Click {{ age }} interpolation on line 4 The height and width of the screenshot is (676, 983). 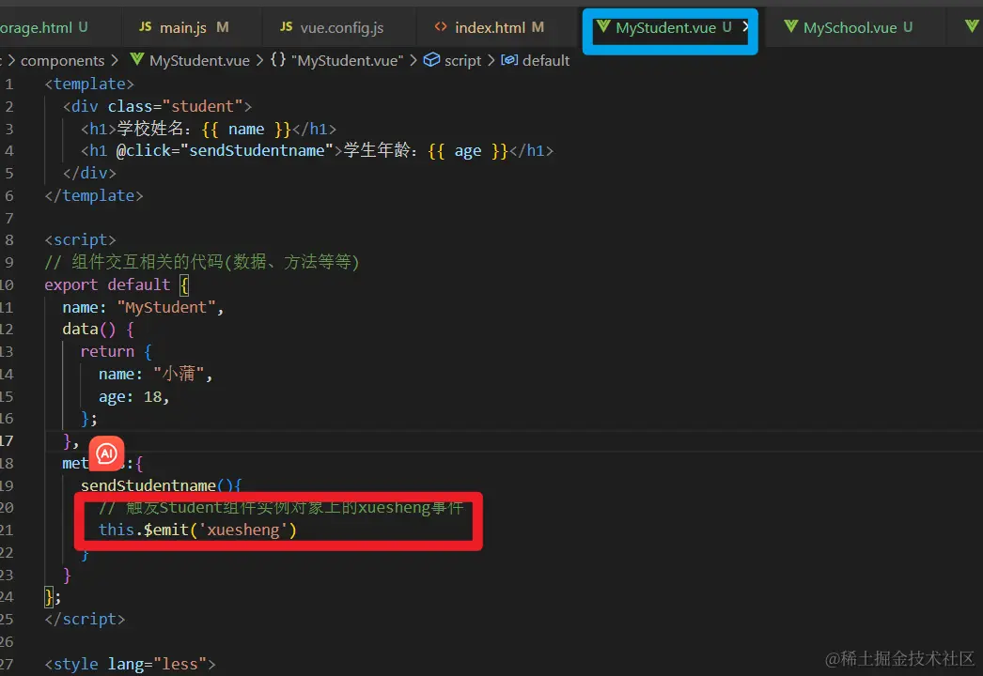tap(468, 151)
